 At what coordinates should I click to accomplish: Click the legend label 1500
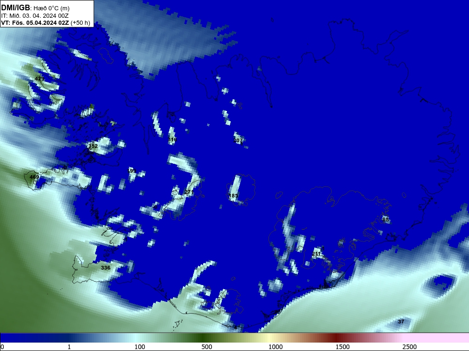[342, 347]
